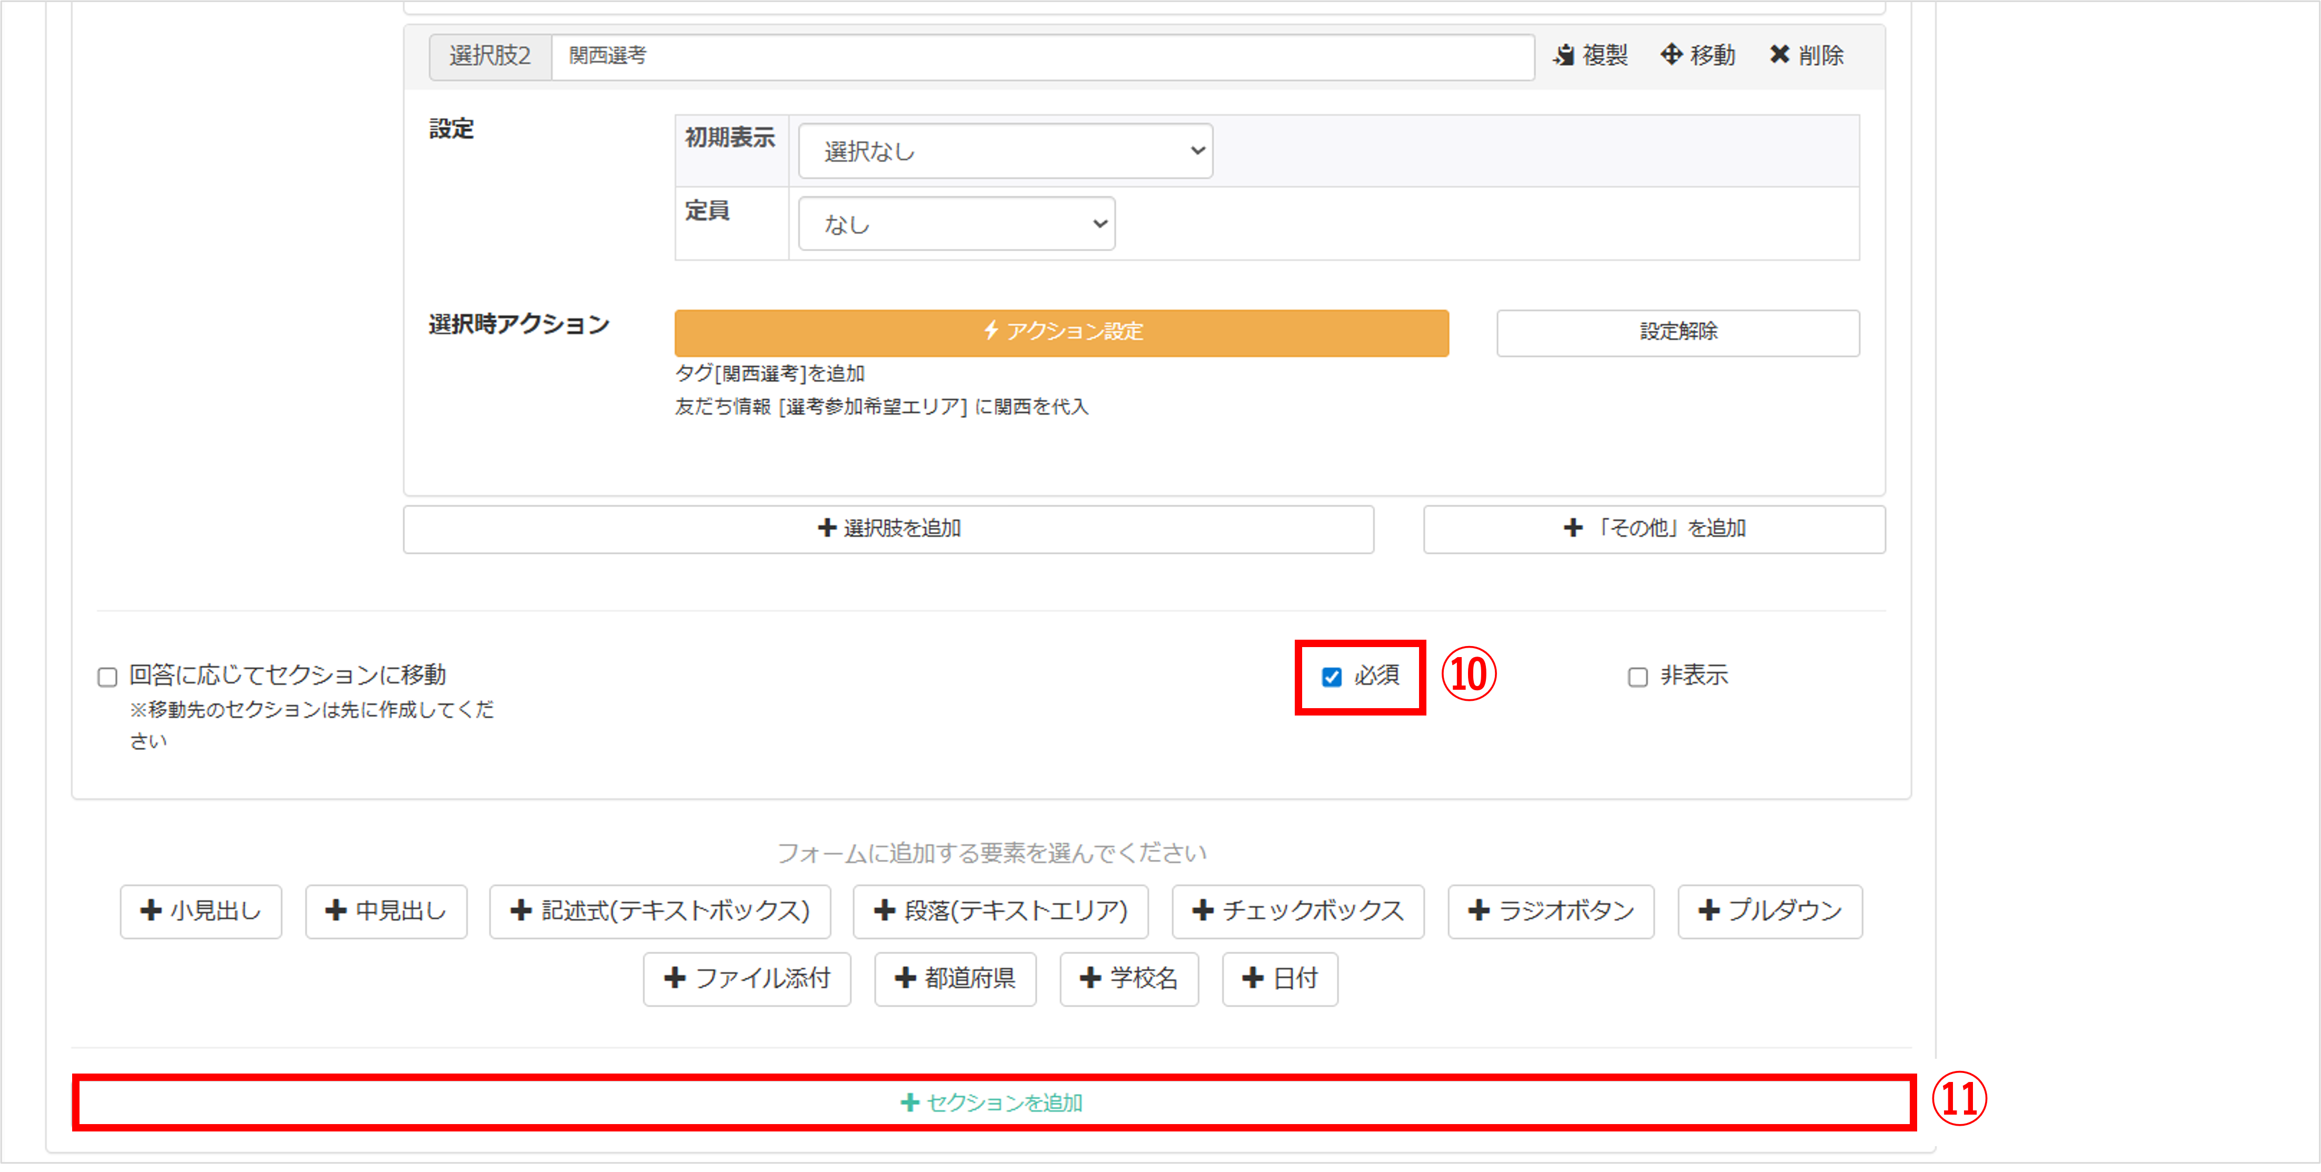Add a ファイル添付 element
Screen dimensions: 2321x1172
click(746, 978)
